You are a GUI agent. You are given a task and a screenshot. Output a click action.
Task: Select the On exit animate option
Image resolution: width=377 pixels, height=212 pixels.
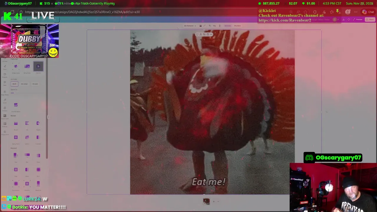pos(35,84)
